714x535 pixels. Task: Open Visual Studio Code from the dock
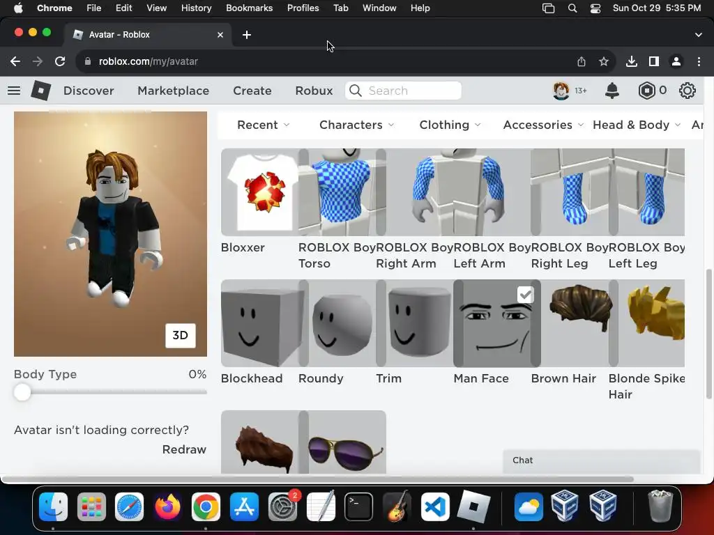[435, 506]
